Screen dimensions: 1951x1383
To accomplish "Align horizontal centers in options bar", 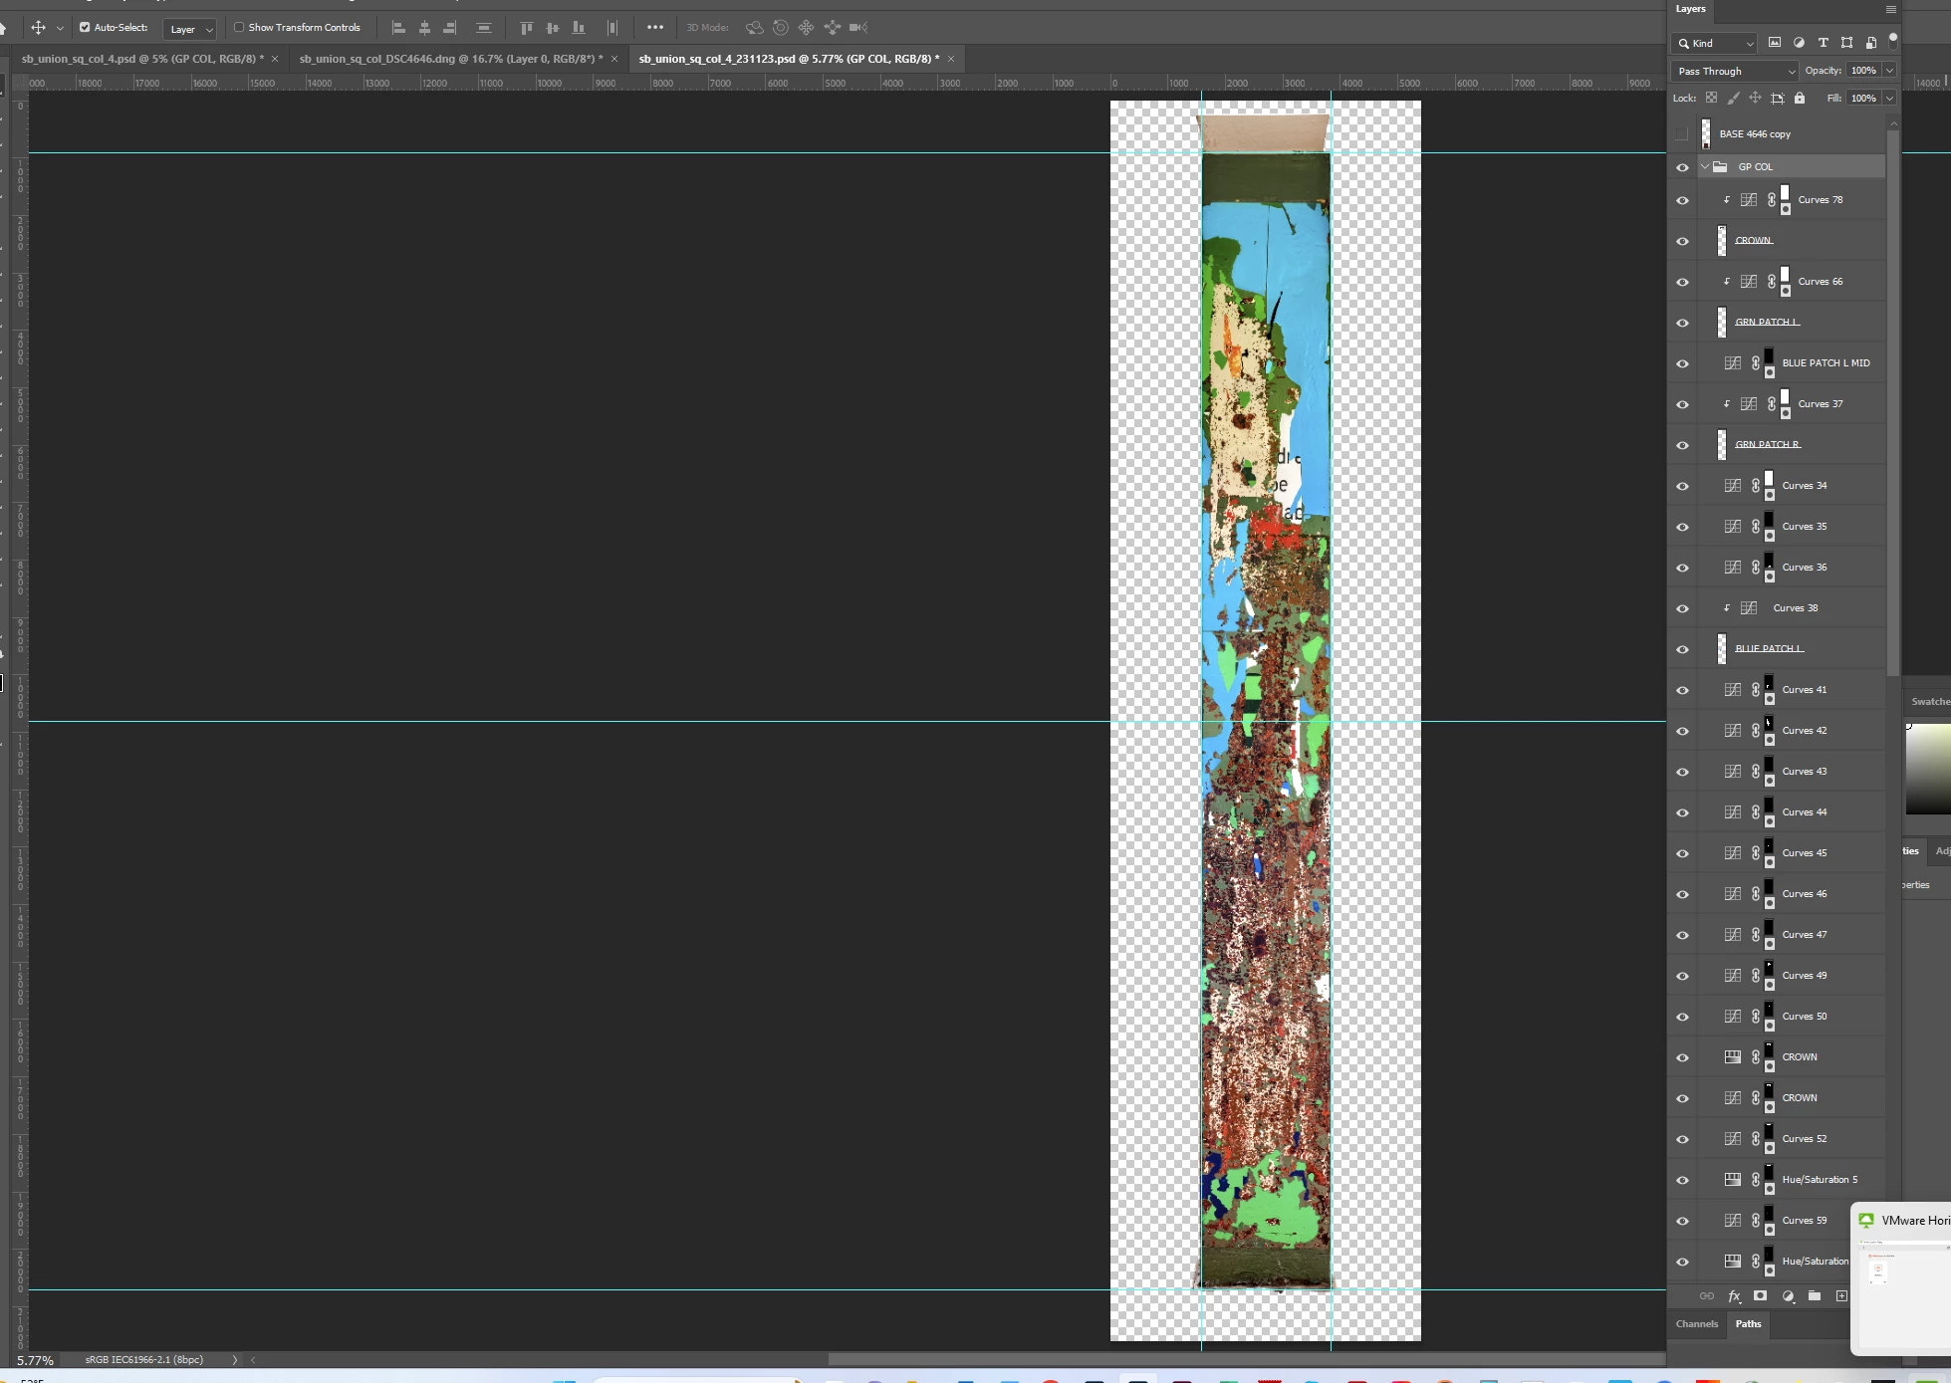I will [x=424, y=28].
